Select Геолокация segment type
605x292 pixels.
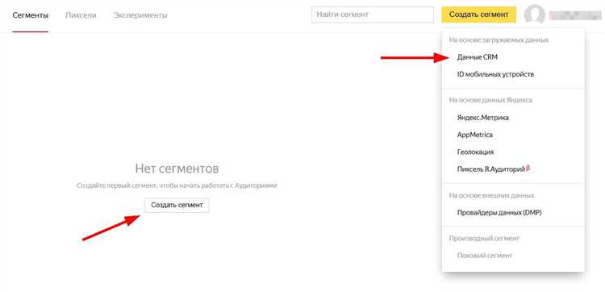475,152
